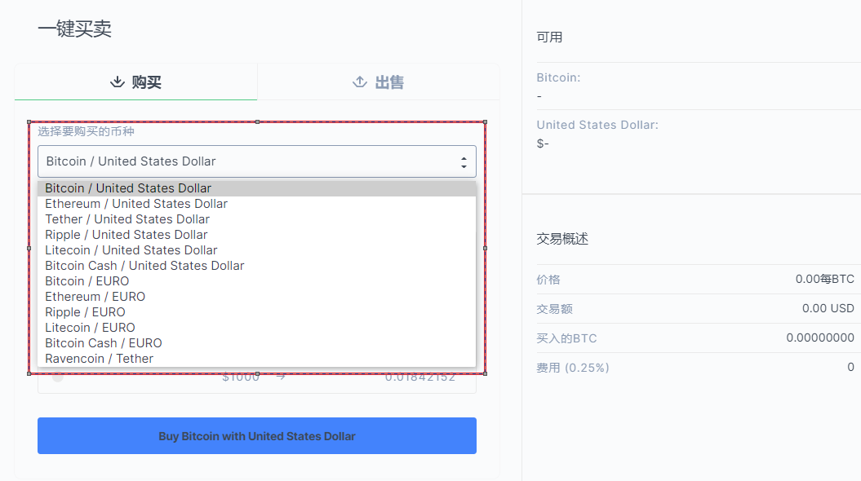Open the currency pair dropdown selector
The width and height of the screenshot is (861, 481).
[257, 161]
